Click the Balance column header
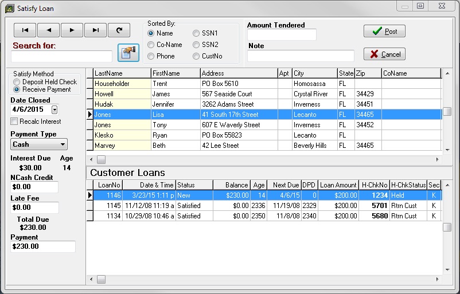 tap(232, 185)
